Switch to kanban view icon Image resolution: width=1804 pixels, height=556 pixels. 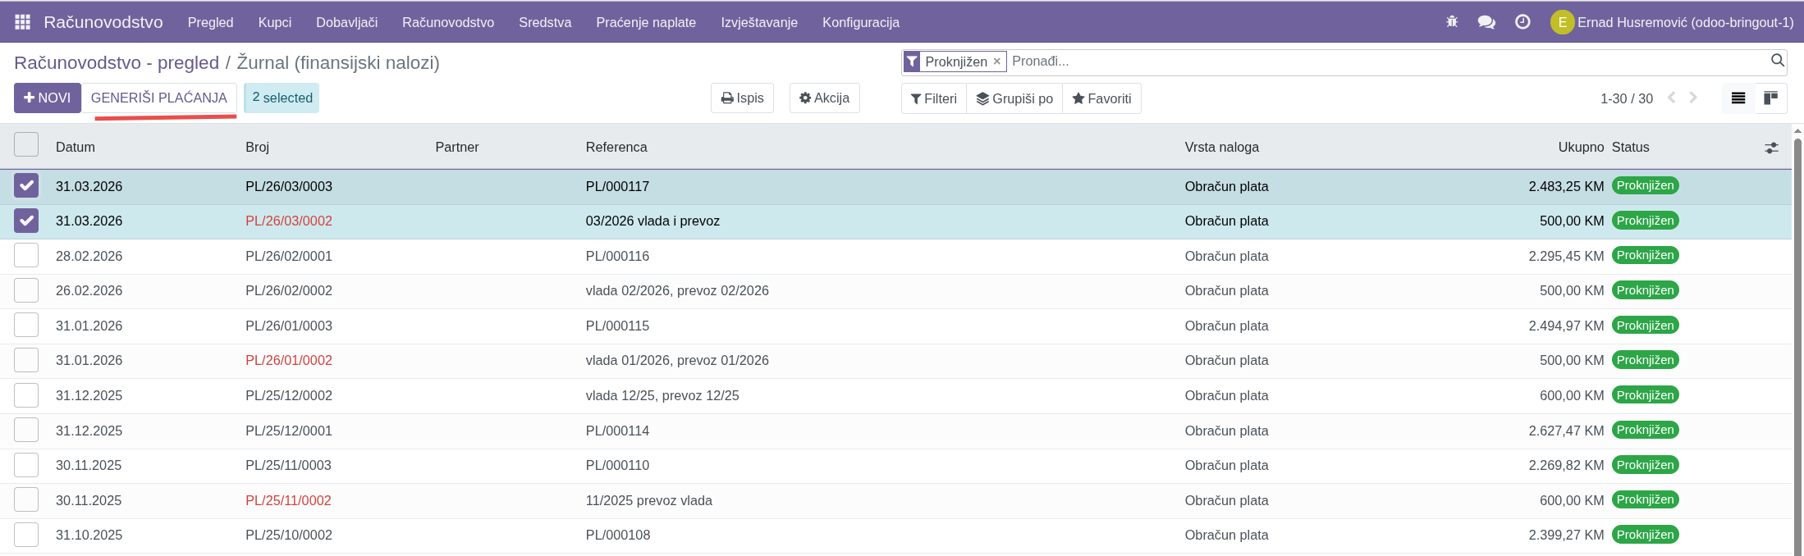point(1770,98)
